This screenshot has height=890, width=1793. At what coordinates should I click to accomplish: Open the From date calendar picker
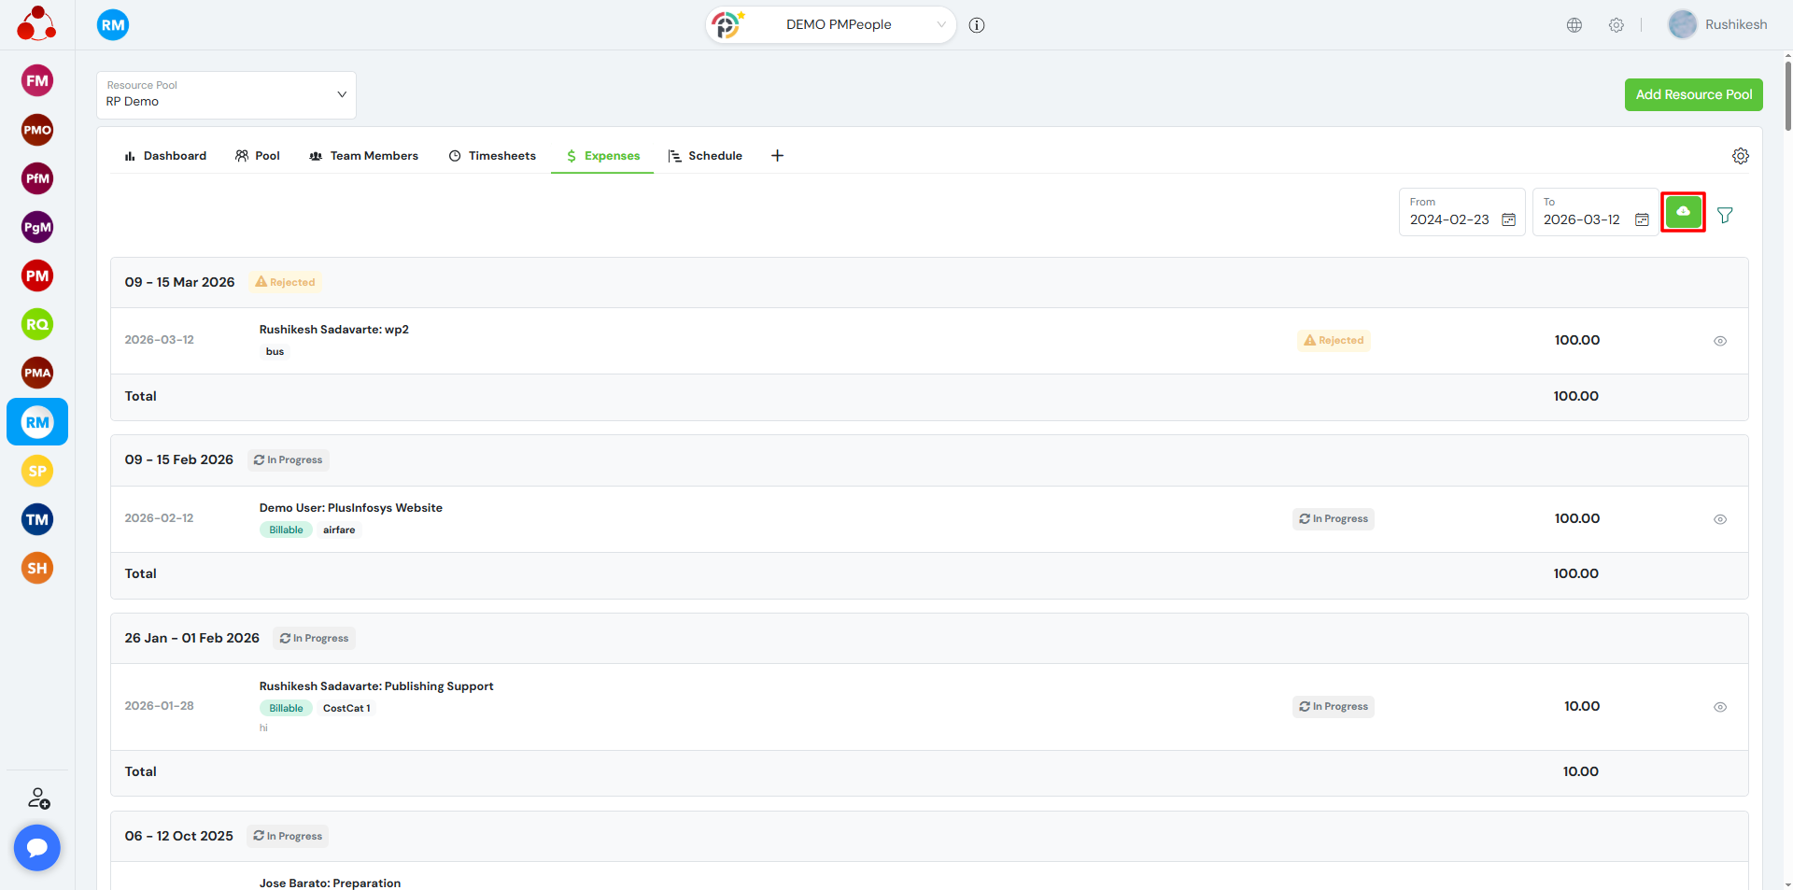click(1508, 219)
